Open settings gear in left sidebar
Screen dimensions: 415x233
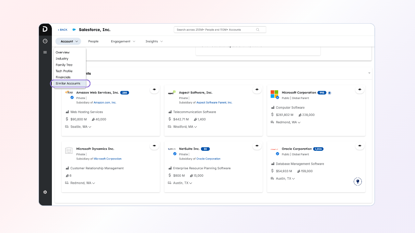[x=45, y=192]
